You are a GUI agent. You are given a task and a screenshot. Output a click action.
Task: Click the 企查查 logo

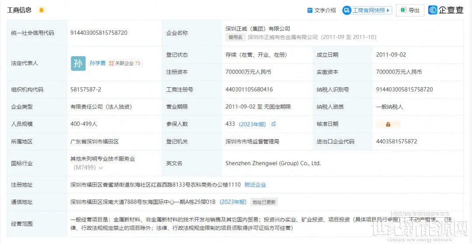click(x=446, y=10)
